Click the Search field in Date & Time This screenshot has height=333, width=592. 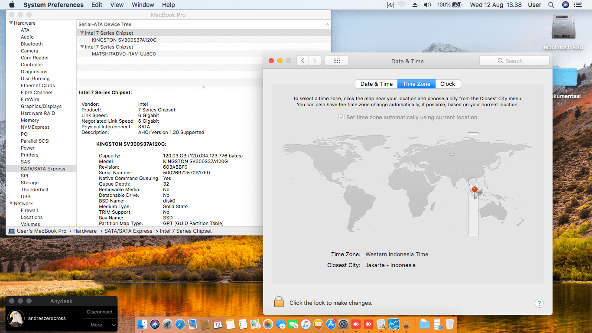coord(514,61)
